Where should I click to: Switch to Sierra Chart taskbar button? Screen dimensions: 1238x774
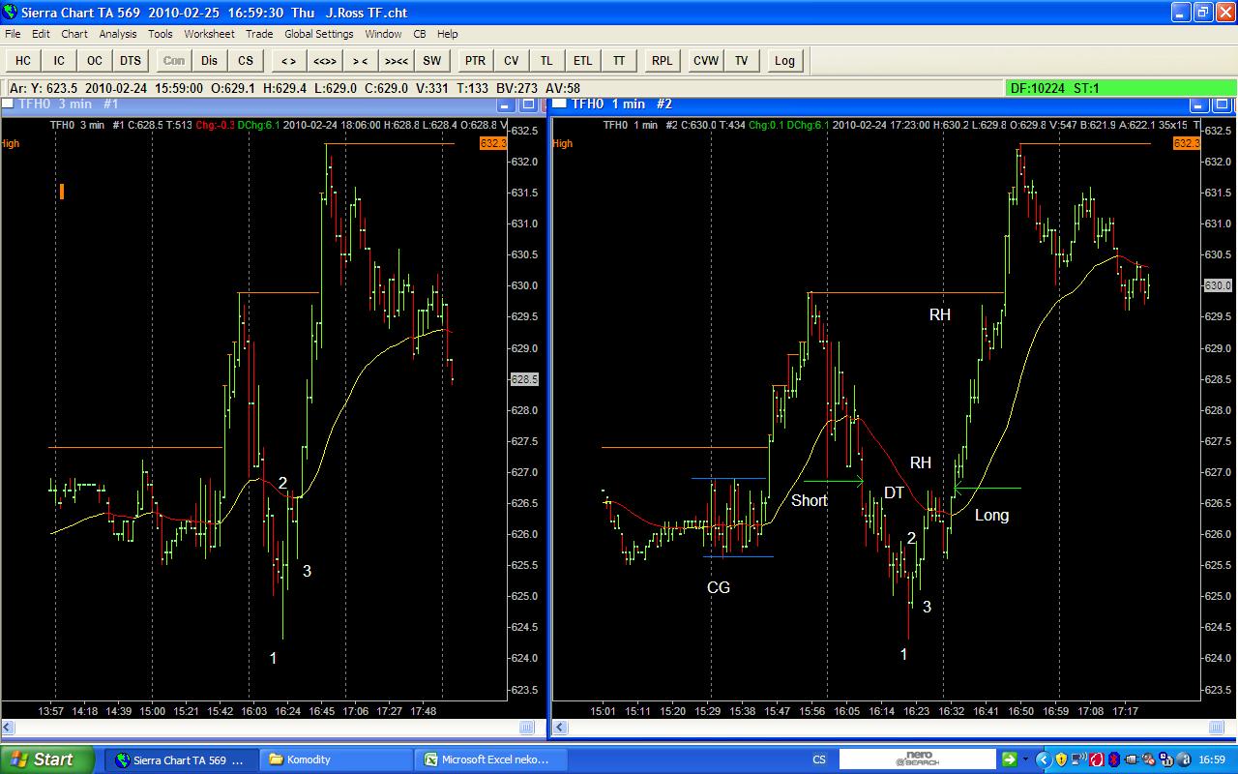[181, 759]
